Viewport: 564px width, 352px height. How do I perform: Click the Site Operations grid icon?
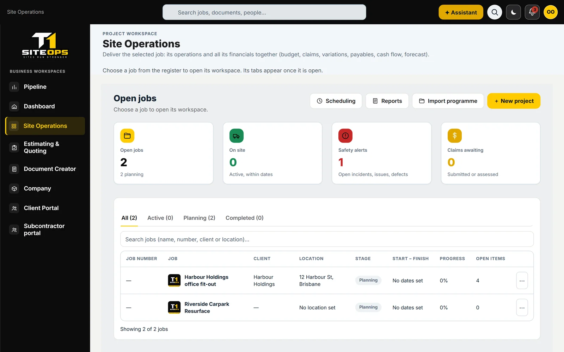point(14,126)
